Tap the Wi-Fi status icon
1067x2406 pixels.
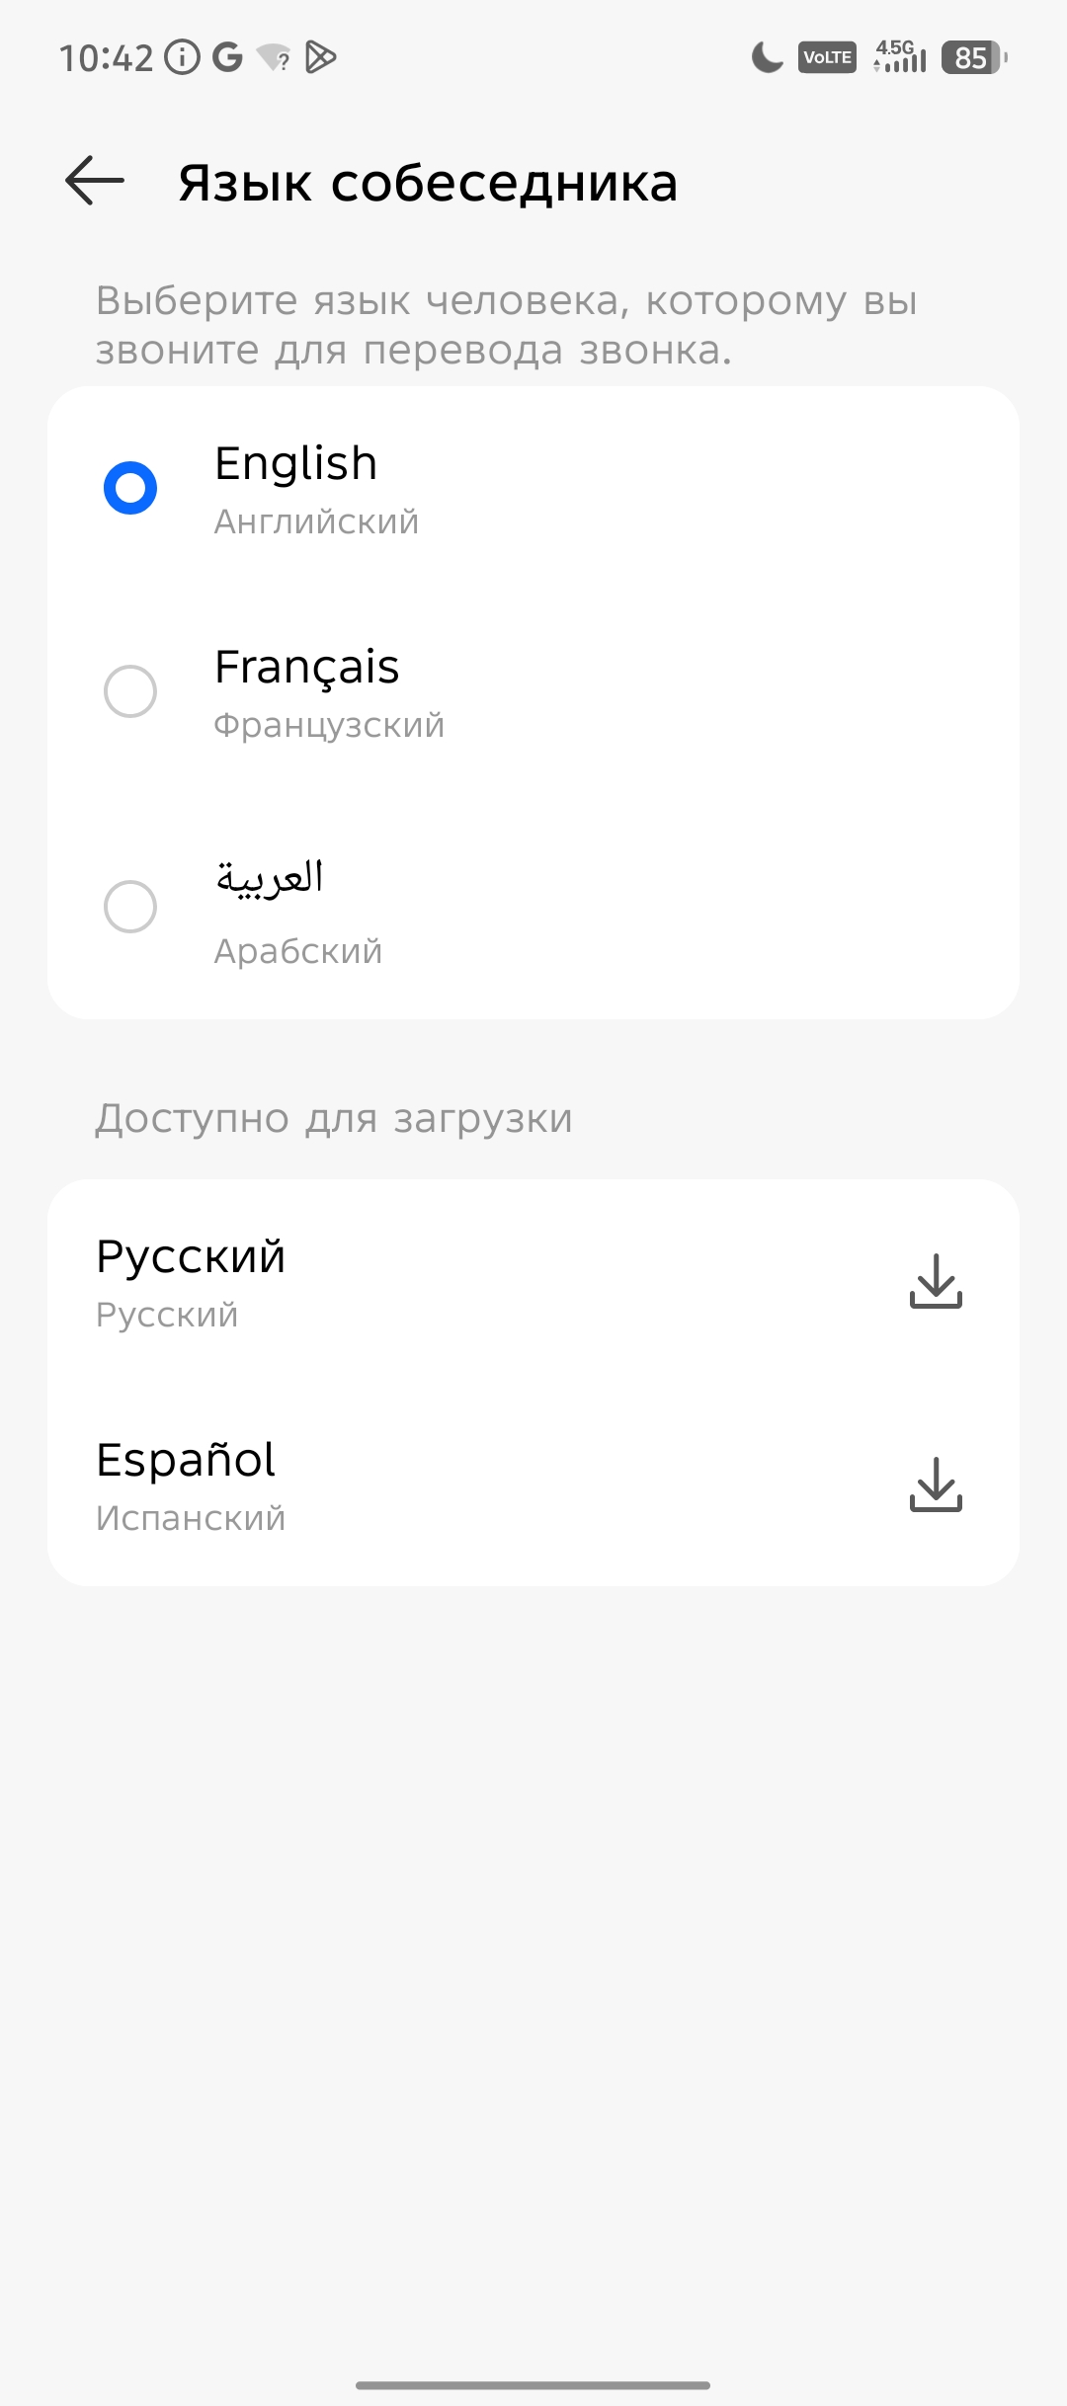click(274, 57)
